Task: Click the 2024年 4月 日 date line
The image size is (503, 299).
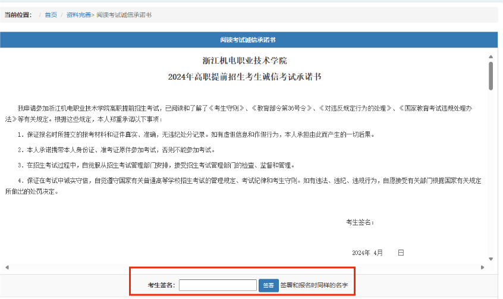Action: tap(378, 253)
